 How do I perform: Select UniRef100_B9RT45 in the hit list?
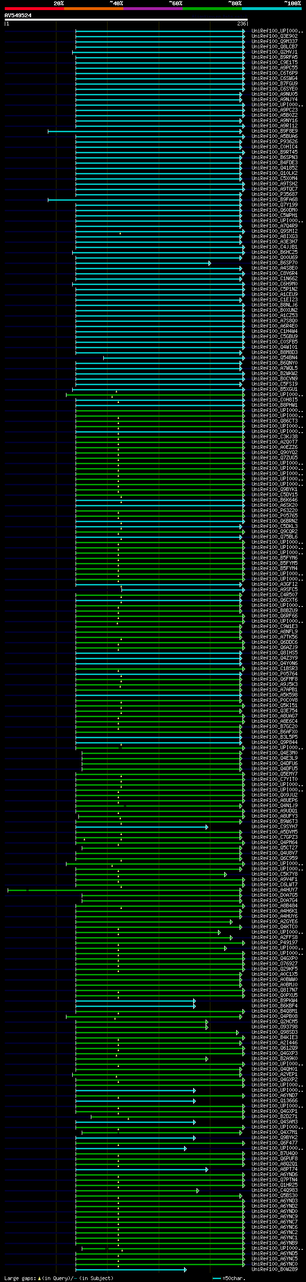tap(275, 152)
